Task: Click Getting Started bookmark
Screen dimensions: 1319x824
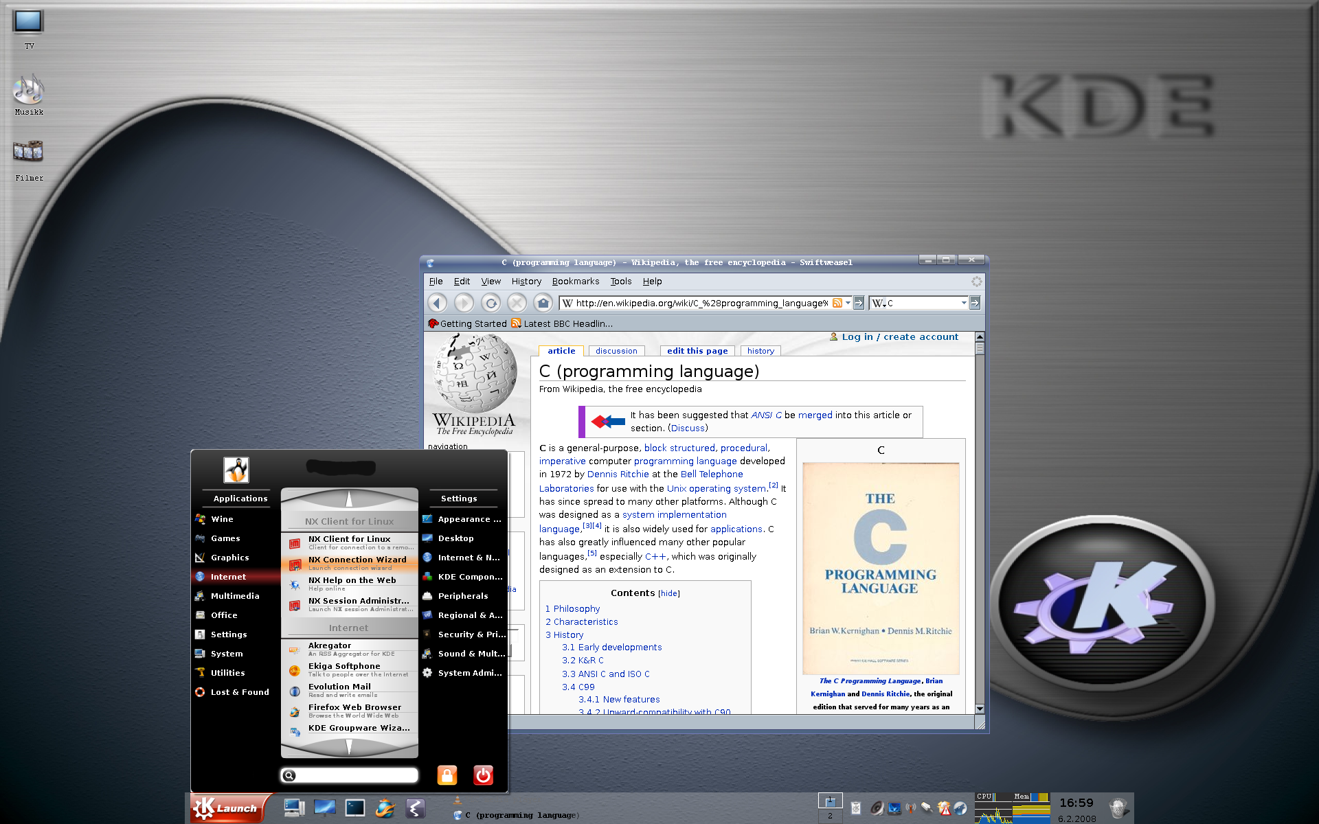Action: coord(466,323)
